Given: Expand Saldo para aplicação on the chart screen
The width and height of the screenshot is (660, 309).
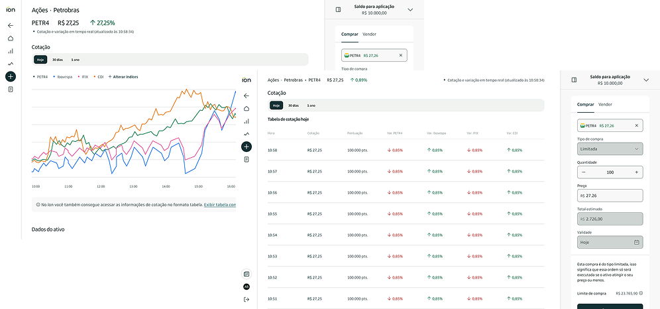Looking at the screenshot, I should coord(410,10).
